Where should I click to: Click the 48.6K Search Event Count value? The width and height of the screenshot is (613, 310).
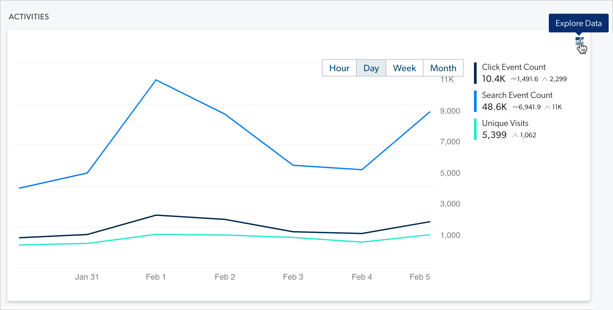click(x=494, y=107)
